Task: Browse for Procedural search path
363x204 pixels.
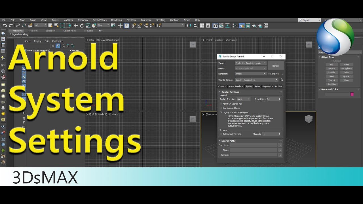Action: coord(280,145)
